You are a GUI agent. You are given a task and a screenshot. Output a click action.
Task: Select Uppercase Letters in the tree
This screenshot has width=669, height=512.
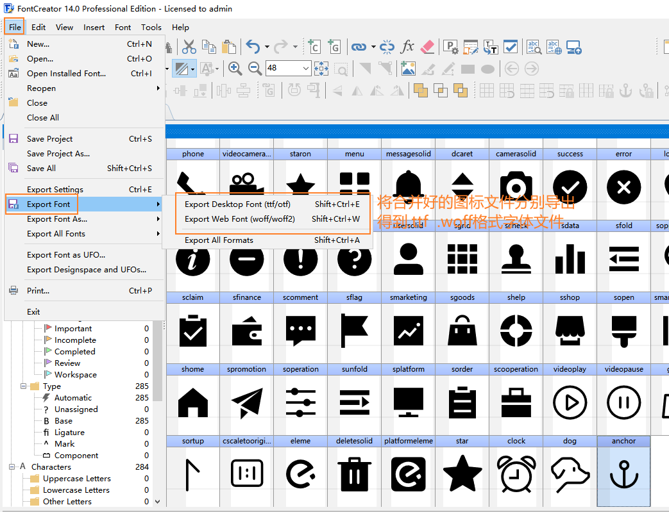pyautogui.click(x=76, y=479)
